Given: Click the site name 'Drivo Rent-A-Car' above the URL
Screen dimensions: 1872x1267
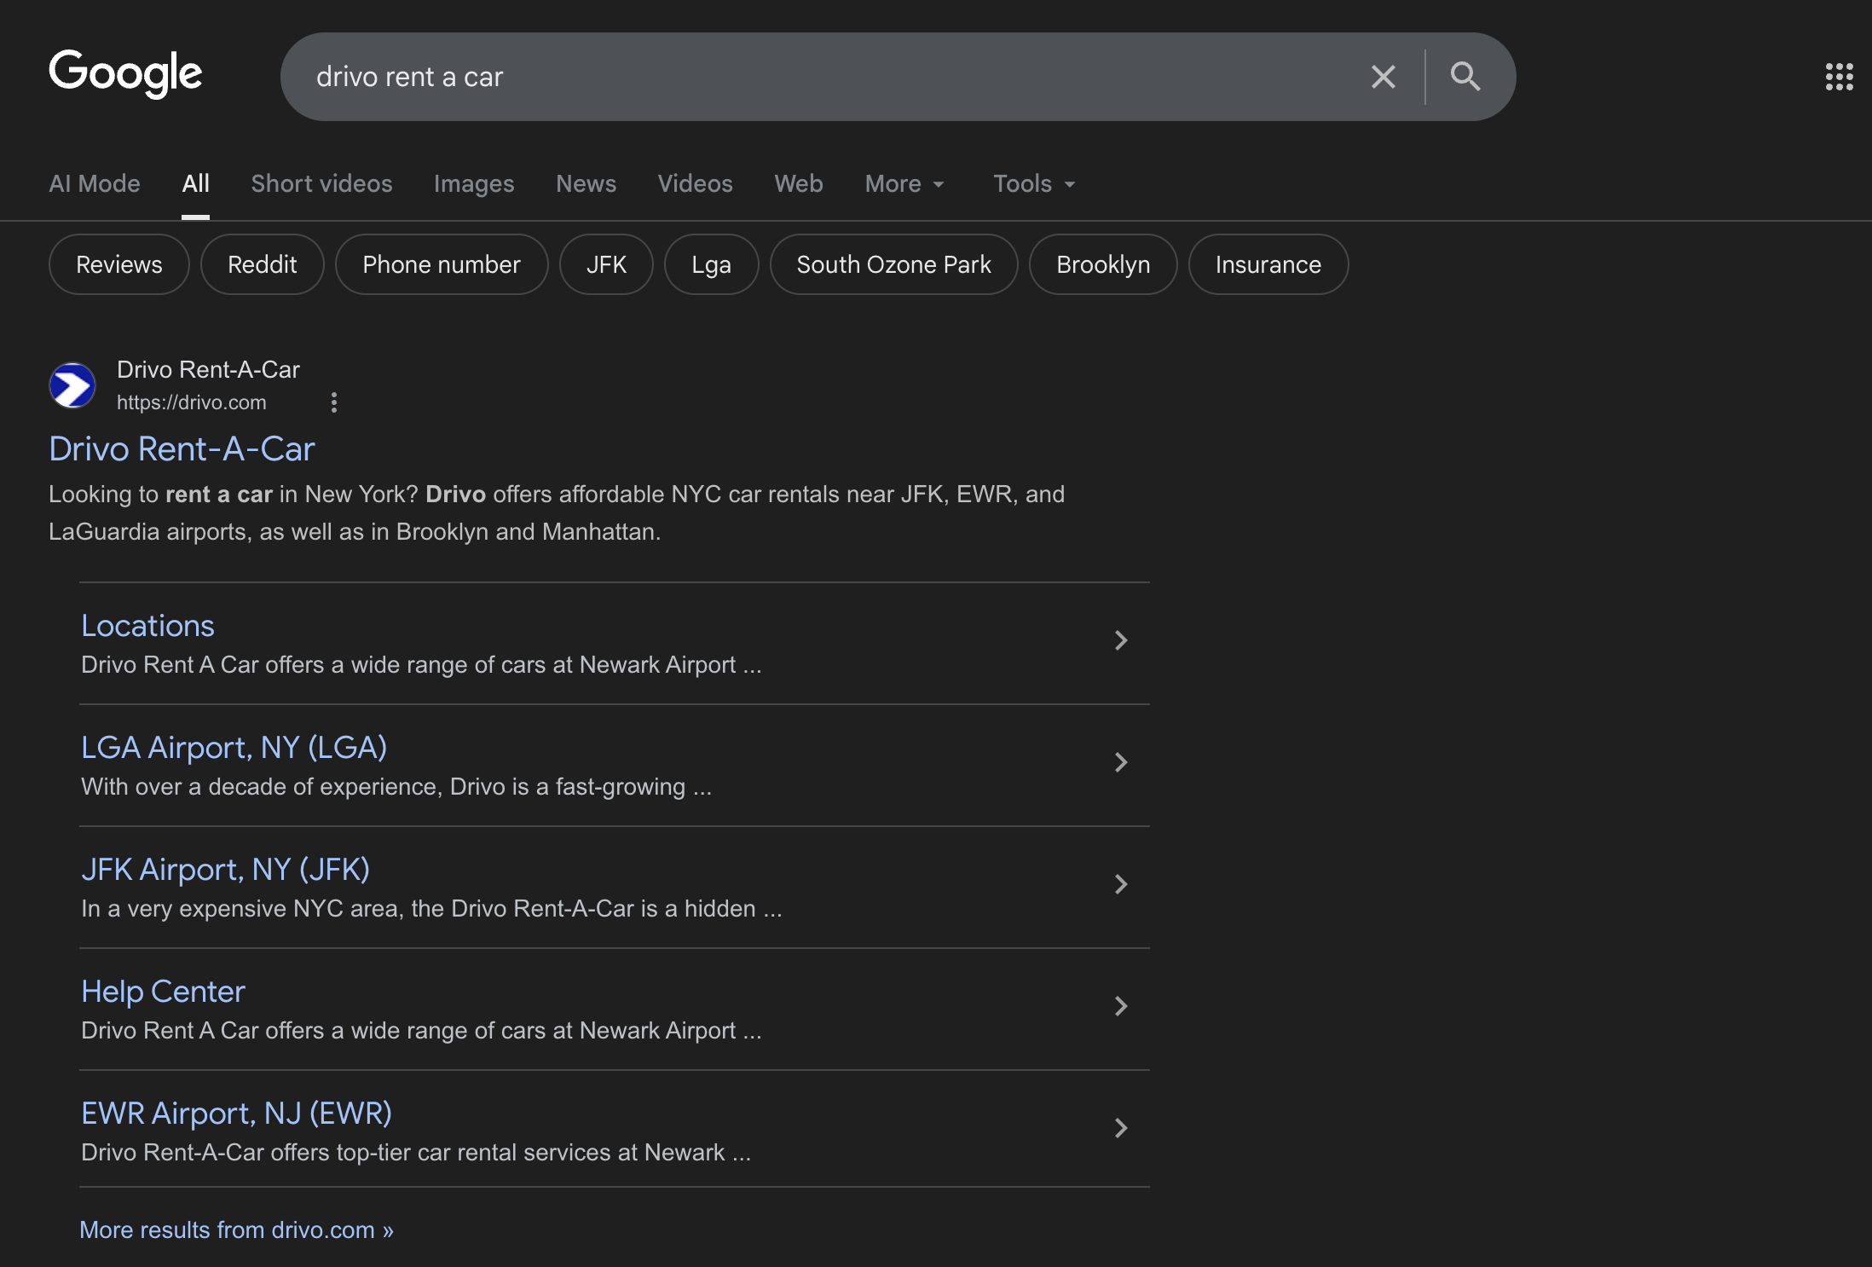Looking at the screenshot, I should (208, 369).
